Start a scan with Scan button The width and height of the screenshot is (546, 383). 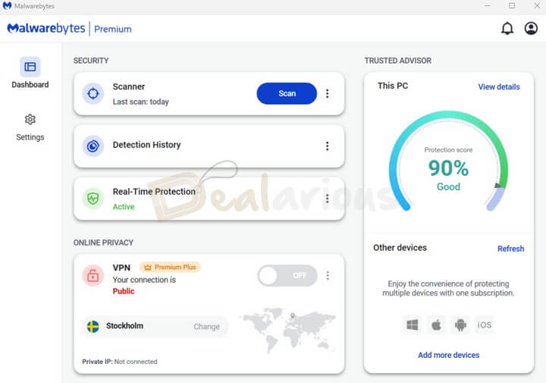287,93
